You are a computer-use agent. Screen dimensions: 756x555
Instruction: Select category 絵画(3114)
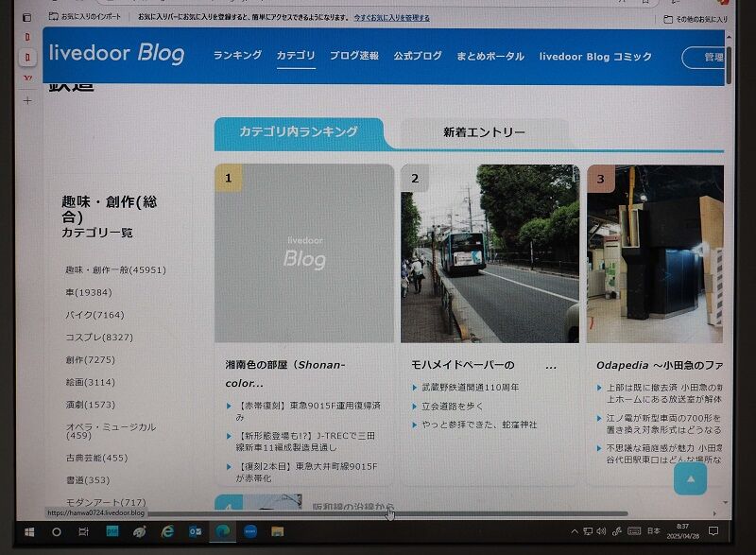(x=90, y=382)
